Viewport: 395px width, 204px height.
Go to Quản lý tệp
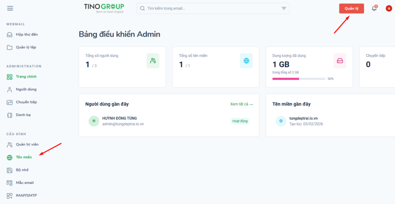coord(26,47)
